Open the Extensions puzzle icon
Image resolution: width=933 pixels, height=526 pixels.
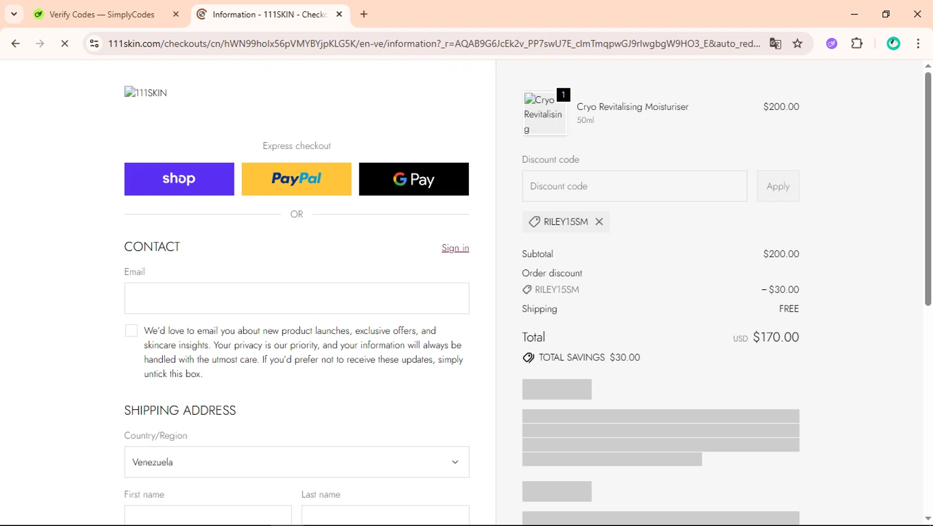(x=857, y=43)
